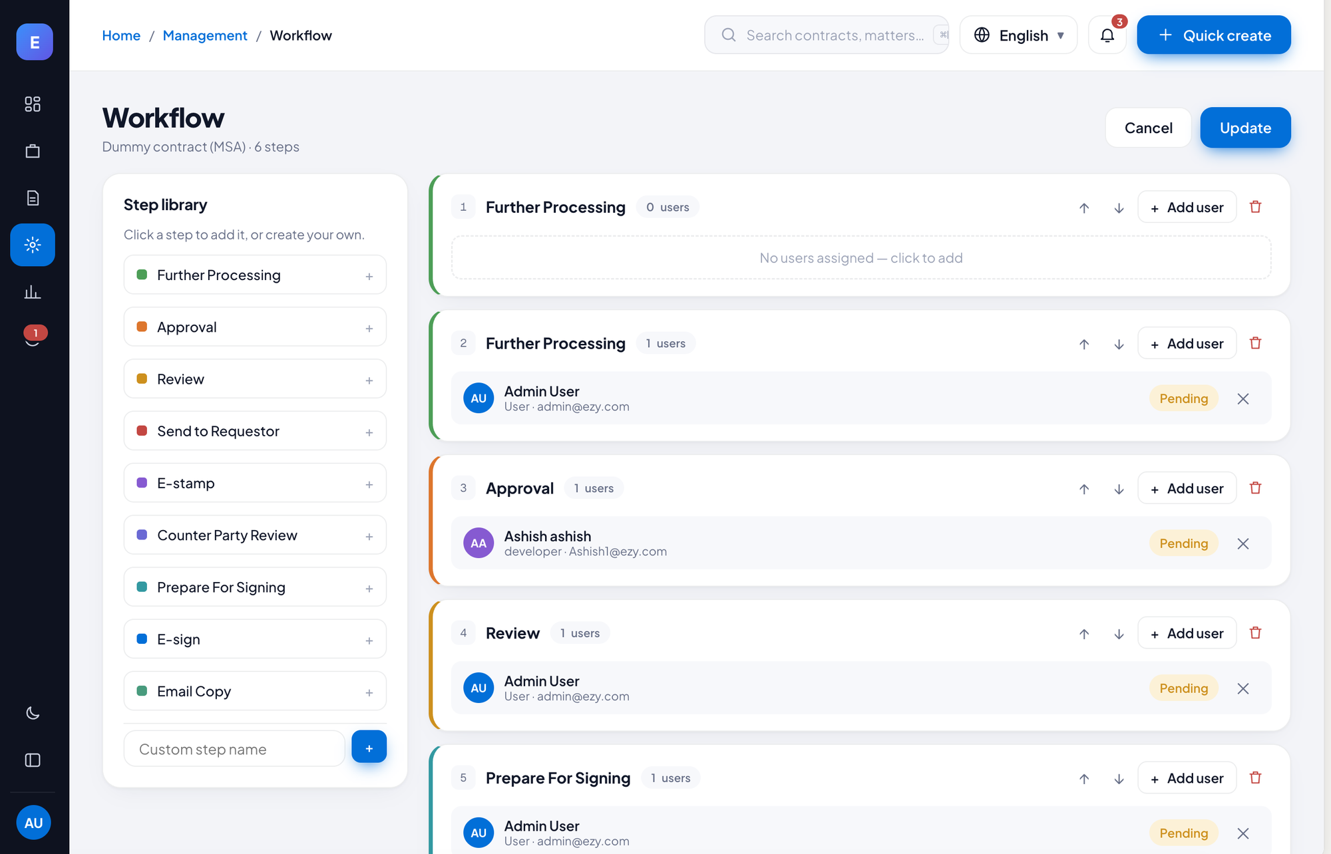Remove Ashish ashish from Approval step
Image resolution: width=1331 pixels, height=854 pixels.
[x=1243, y=543]
